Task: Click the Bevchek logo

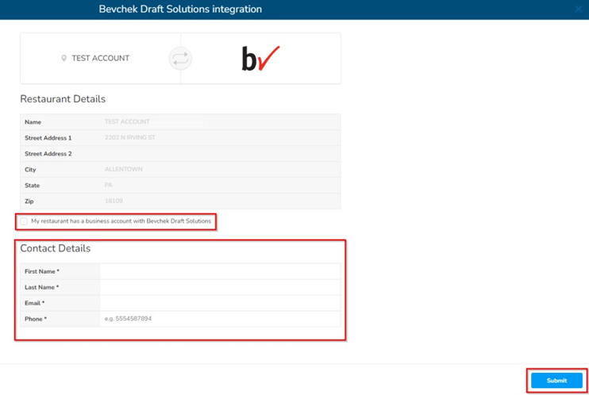Action: 260,59
